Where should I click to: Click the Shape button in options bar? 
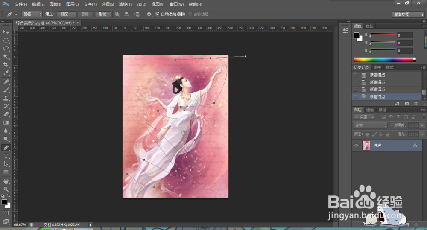click(x=102, y=14)
